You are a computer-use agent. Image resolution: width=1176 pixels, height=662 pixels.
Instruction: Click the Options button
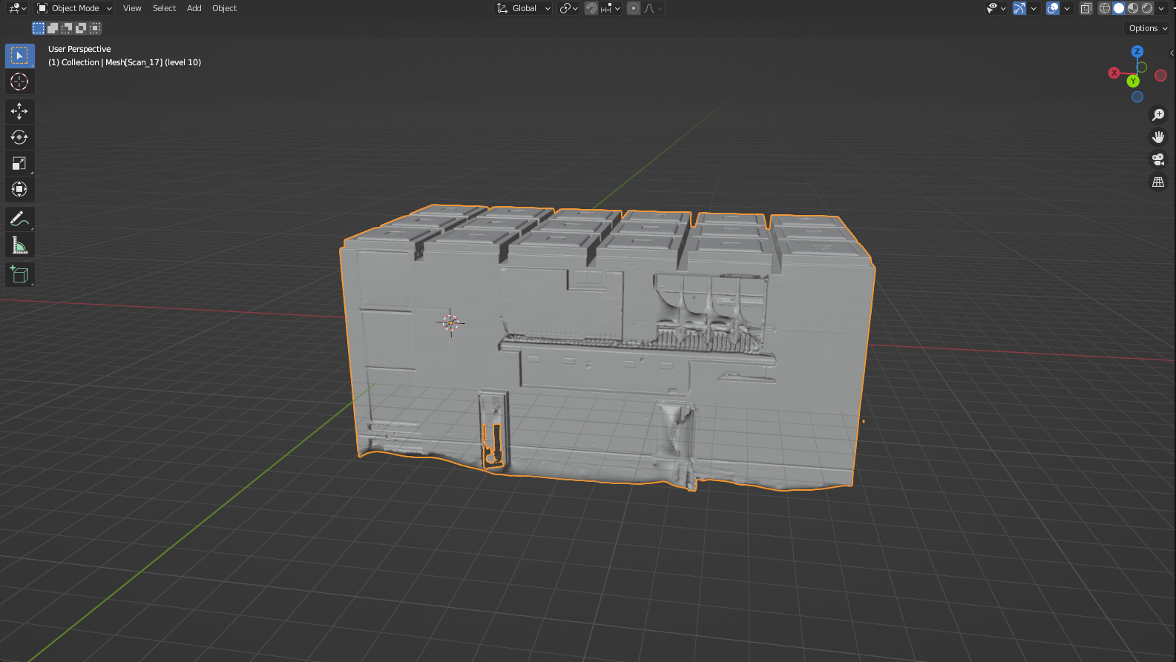[x=1147, y=28]
